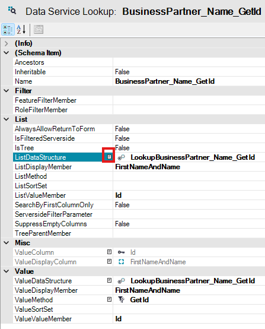The image size is (265, 329).
Task: Click the Data Service Lookup icon in the header
Action: [x=12, y=10]
